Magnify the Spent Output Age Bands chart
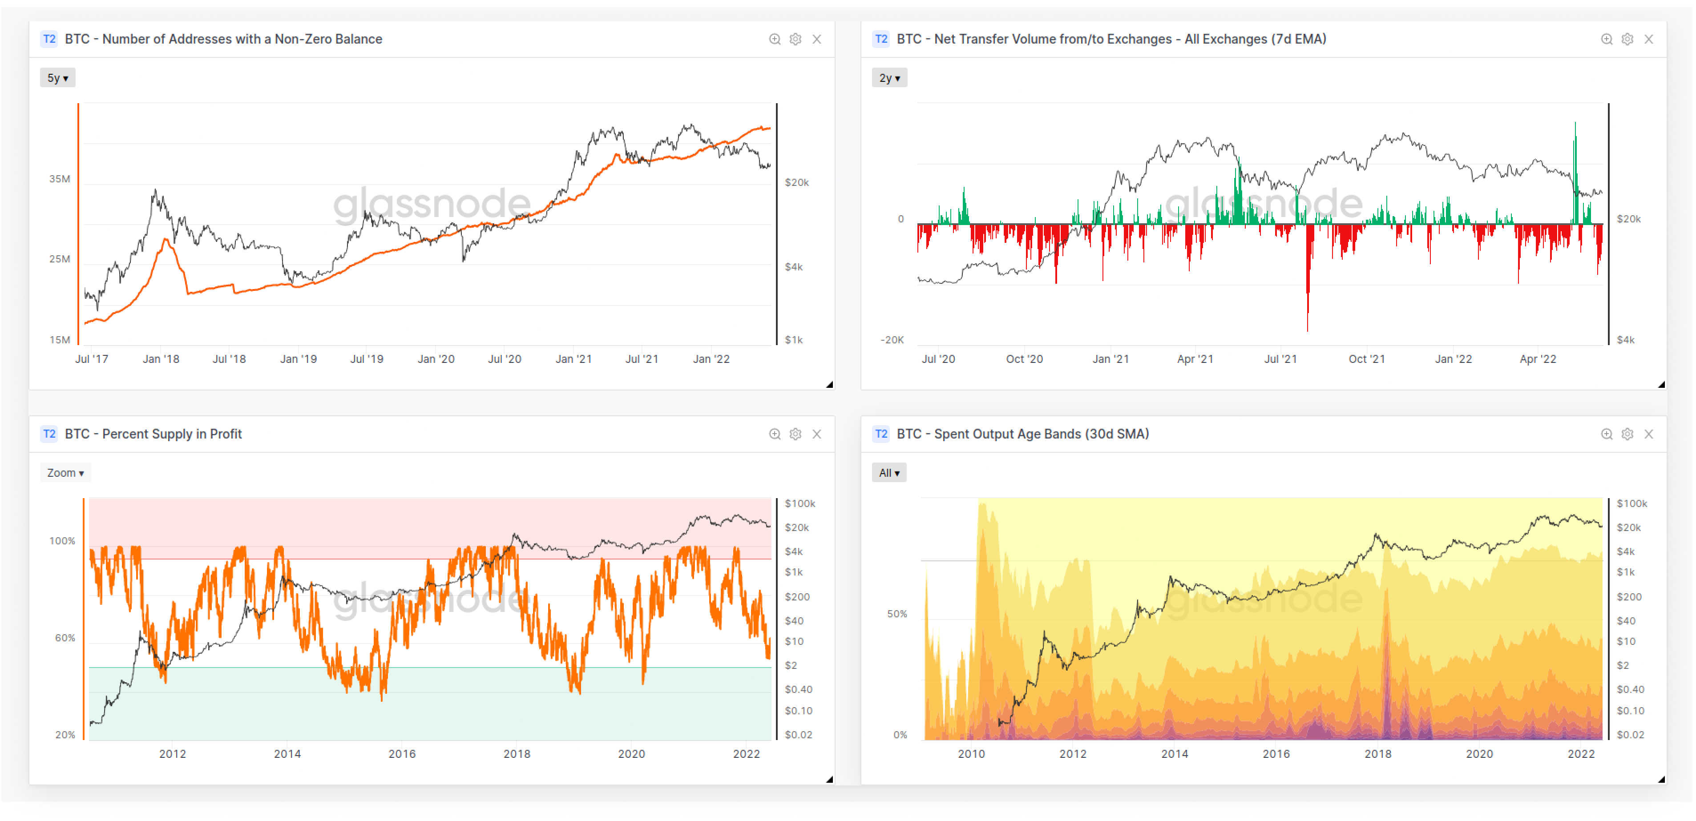The height and width of the screenshot is (821, 1696). pyautogui.click(x=1607, y=434)
